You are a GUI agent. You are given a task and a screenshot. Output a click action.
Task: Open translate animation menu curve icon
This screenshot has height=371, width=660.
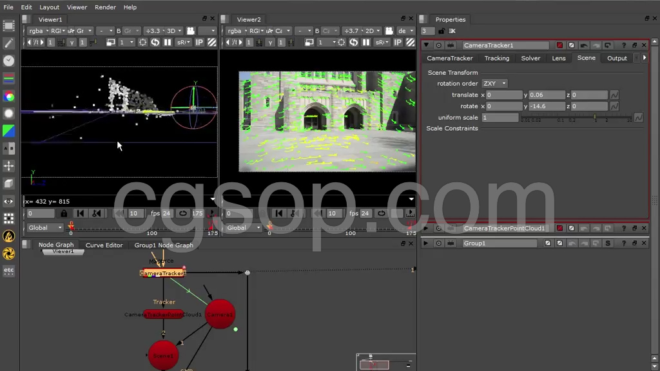point(614,95)
